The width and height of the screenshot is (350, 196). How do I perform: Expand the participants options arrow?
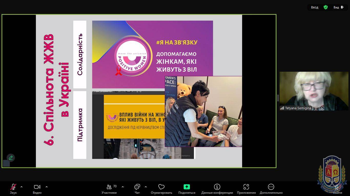click(123, 187)
